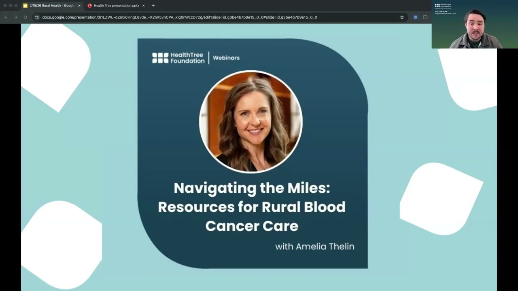Bookmark this page with the star icon
Image resolution: width=518 pixels, height=291 pixels.
(x=402, y=17)
